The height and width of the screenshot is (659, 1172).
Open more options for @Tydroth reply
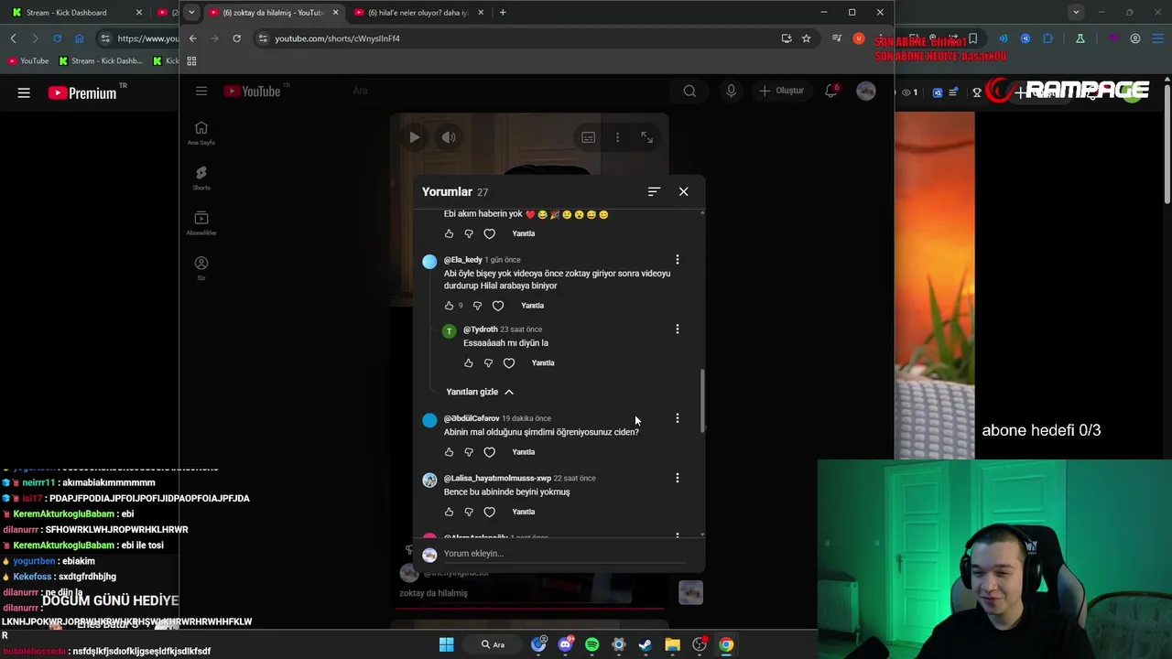678,329
